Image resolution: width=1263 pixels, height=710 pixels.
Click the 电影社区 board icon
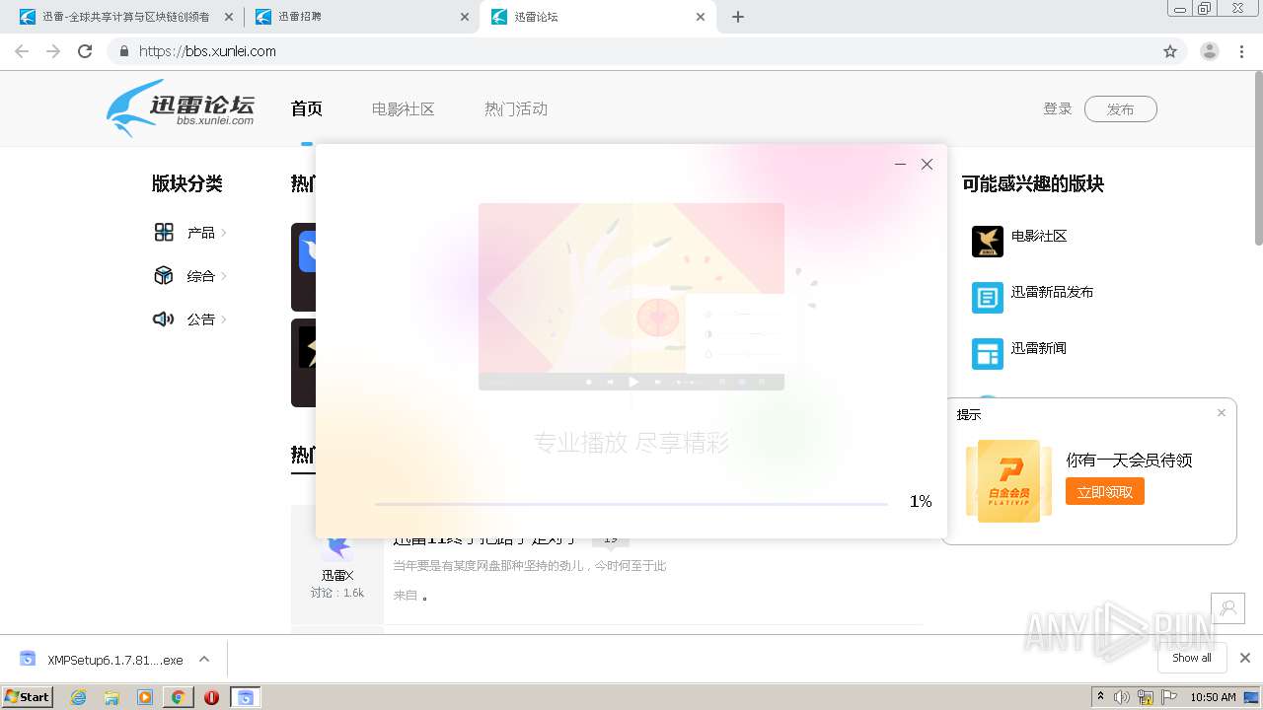point(988,242)
